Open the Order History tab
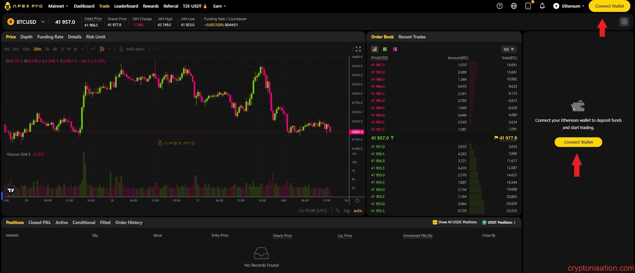The height and width of the screenshot is (273, 635). pyautogui.click(x=129, y=222)
